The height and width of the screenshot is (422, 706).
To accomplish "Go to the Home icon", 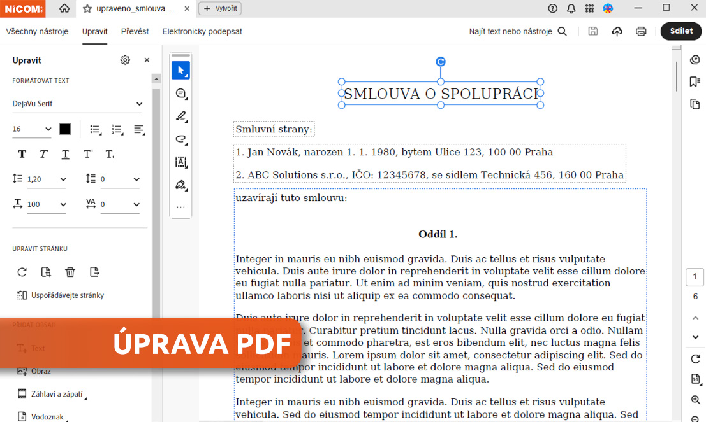I will pyautogui.click(x=64, y=8).
